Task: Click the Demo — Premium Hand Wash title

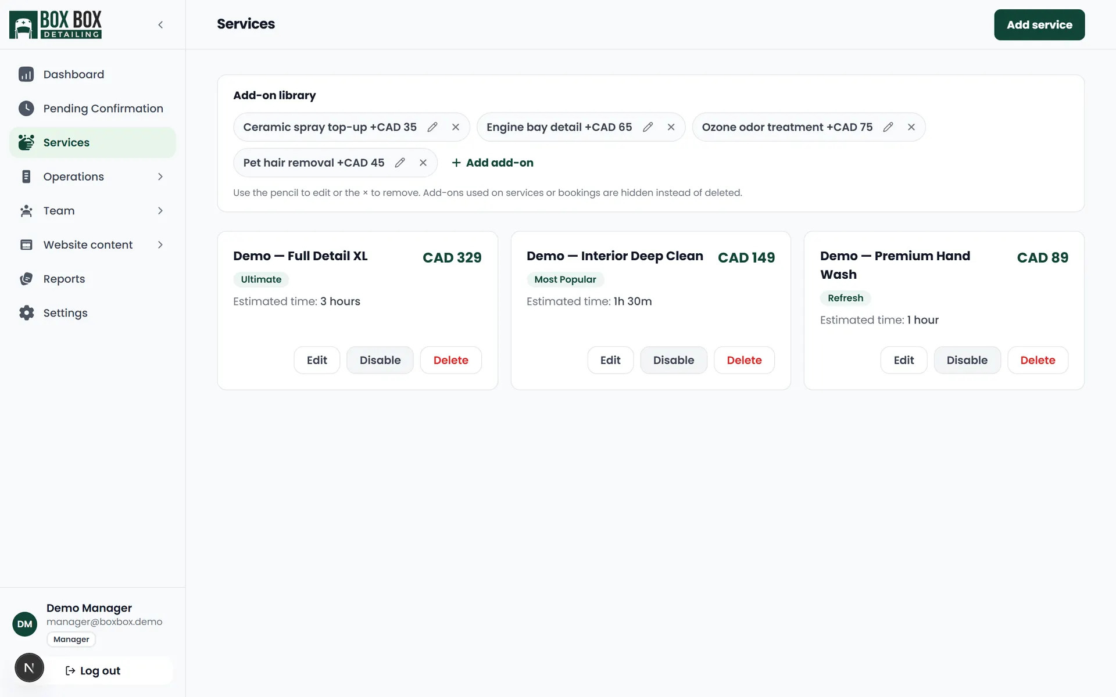Action: click(895, 265)
